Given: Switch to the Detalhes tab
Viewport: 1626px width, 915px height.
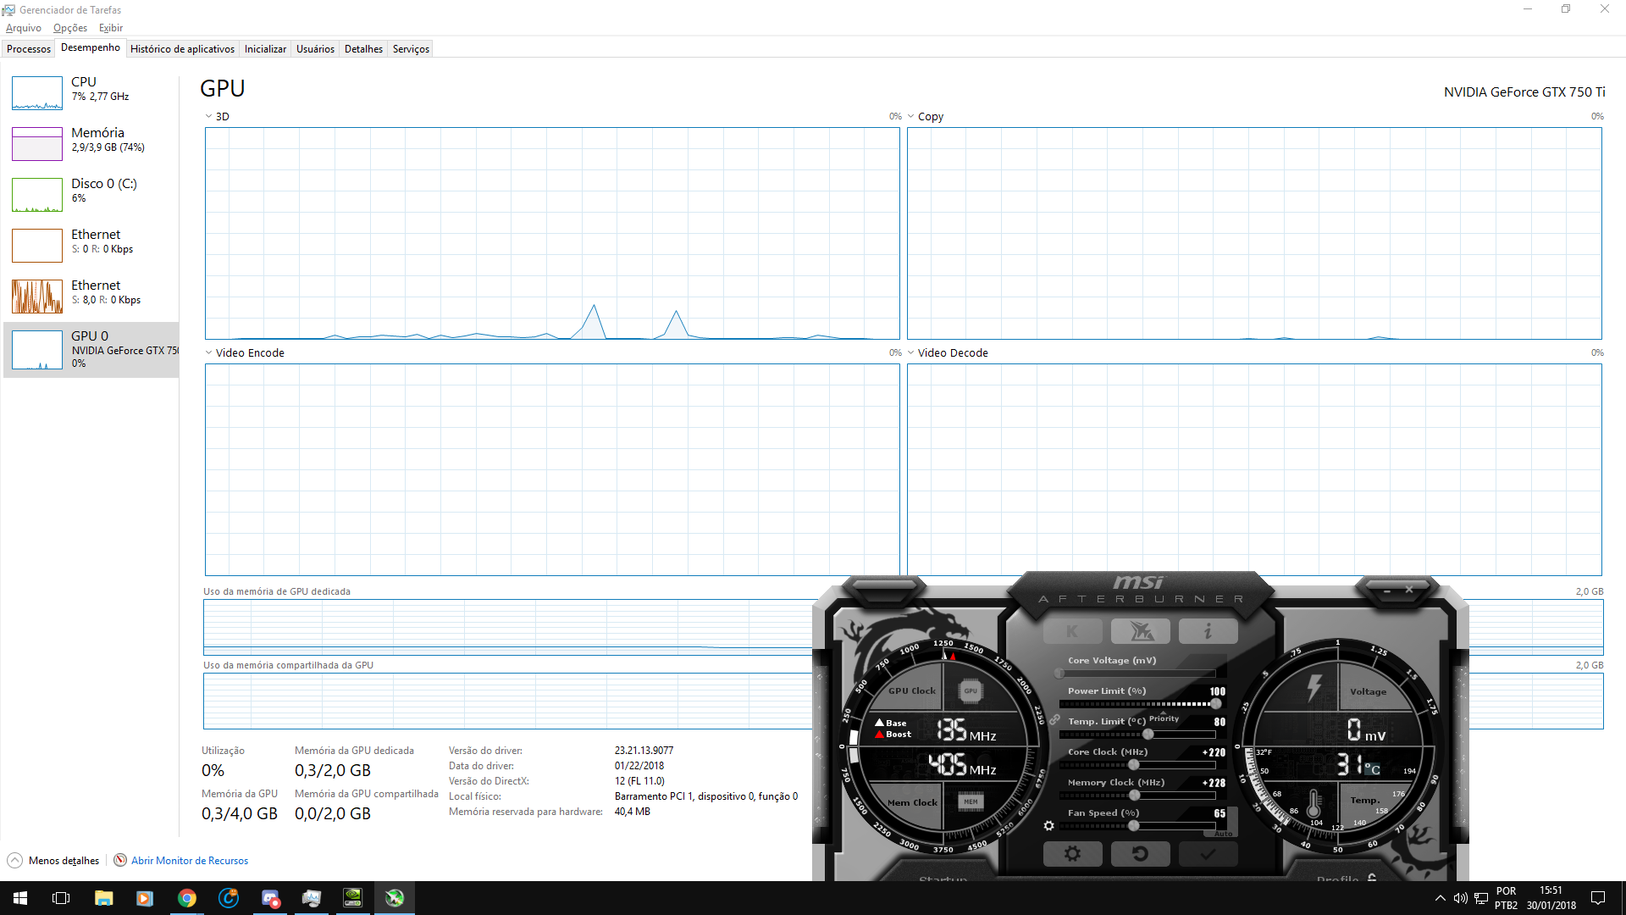Looking at the screenshot, I should click(363, 49).
